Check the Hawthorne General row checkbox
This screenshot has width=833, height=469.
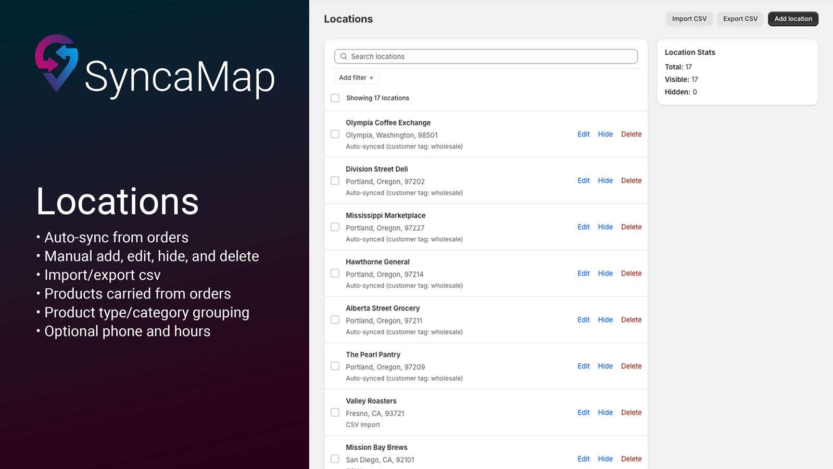pyautogui.click(x=335, y=273)
